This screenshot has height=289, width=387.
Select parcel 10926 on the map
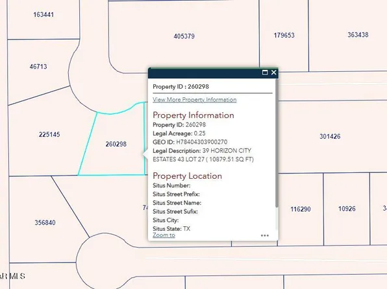(x=347, y=209)
